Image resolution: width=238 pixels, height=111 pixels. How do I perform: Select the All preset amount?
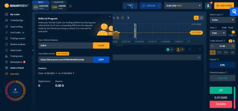click(x=232, y=53)
